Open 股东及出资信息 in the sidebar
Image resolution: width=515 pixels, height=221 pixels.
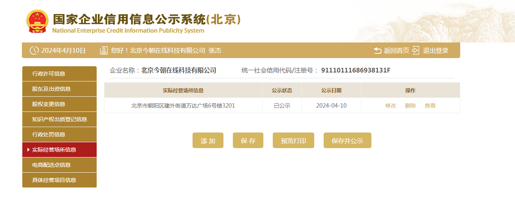coord(59,89)
